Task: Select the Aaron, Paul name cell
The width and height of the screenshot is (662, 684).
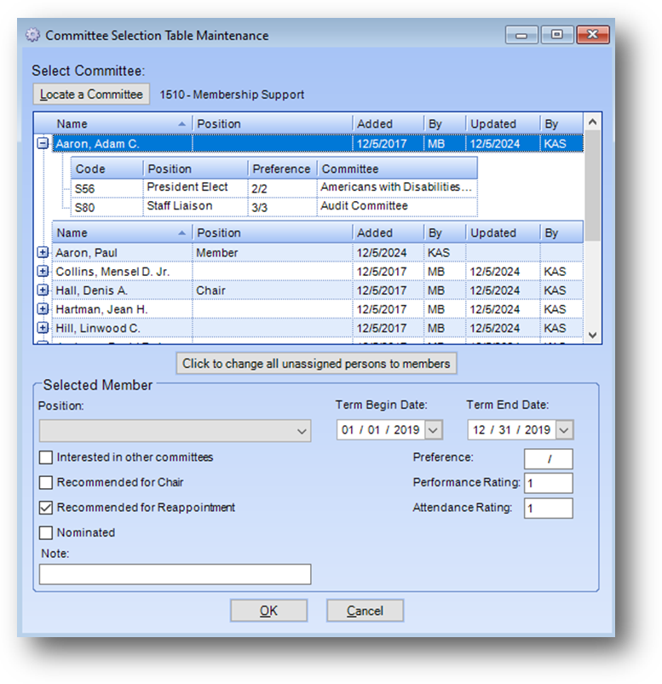Action: pos(122,253)
